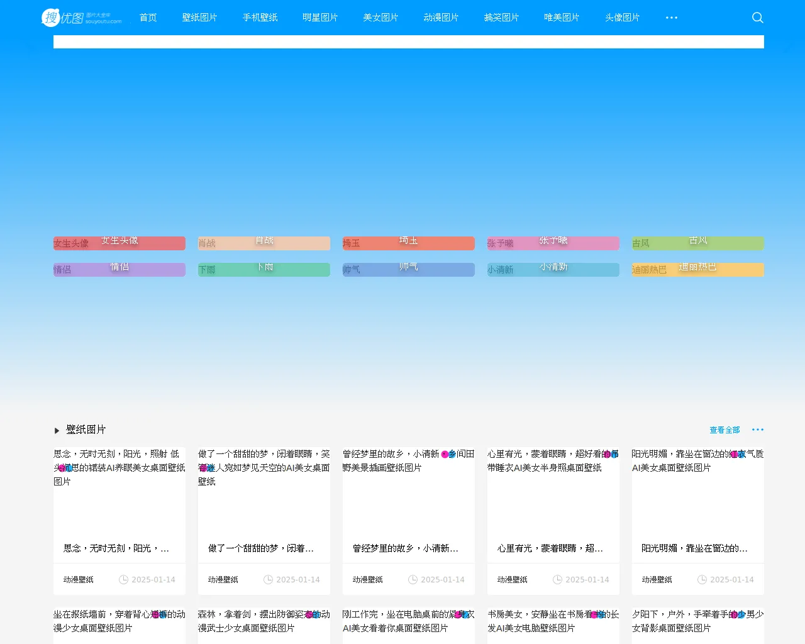Image resolution: width=805 pixels, height=644 pixels.
Task: Click 动漫壁纸 category on the 思念 card
Action: click(x=79, y=580)
